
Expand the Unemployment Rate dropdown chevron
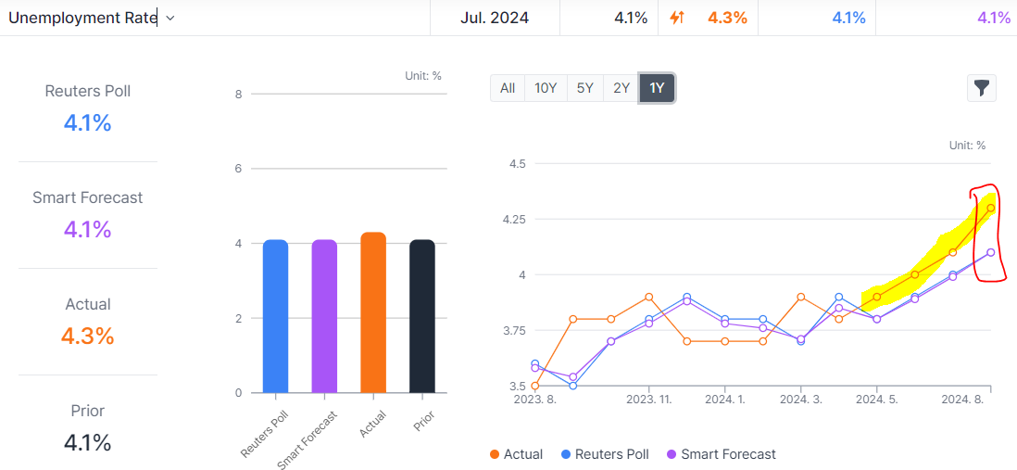pyautogui.click(x=170, y=18)
